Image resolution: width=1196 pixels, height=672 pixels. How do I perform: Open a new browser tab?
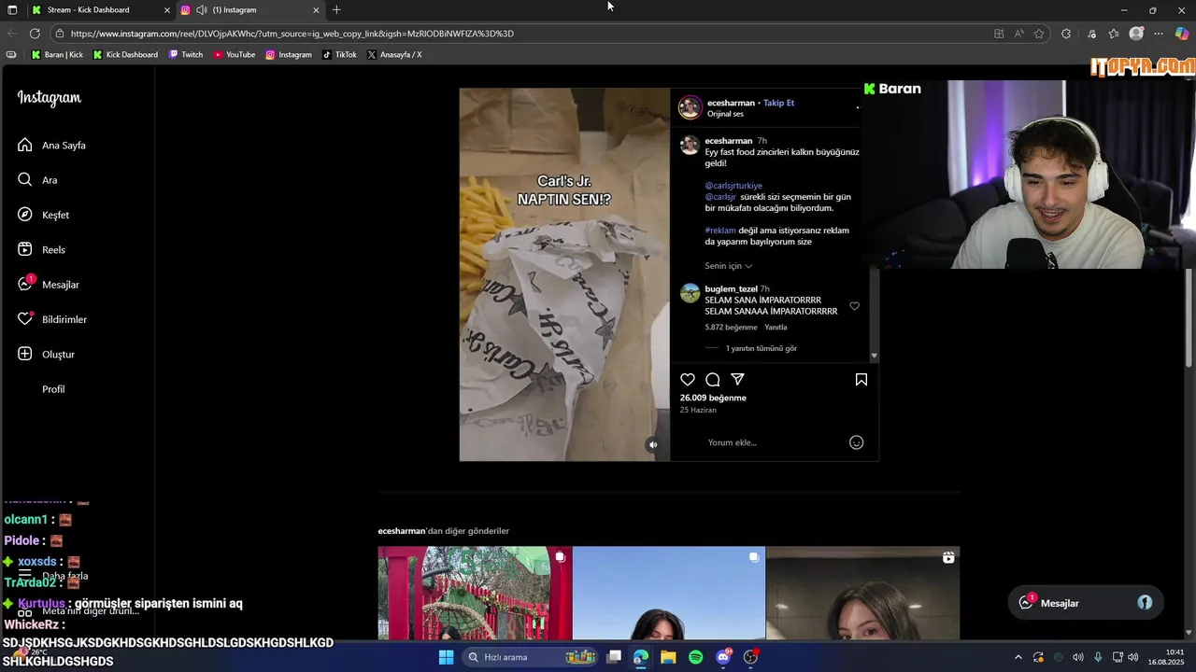pos(336,9)
